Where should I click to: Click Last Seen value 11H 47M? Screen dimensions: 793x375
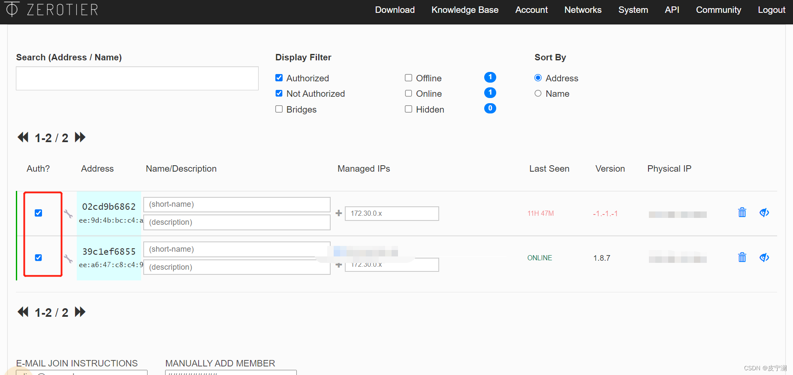[540, 214]
